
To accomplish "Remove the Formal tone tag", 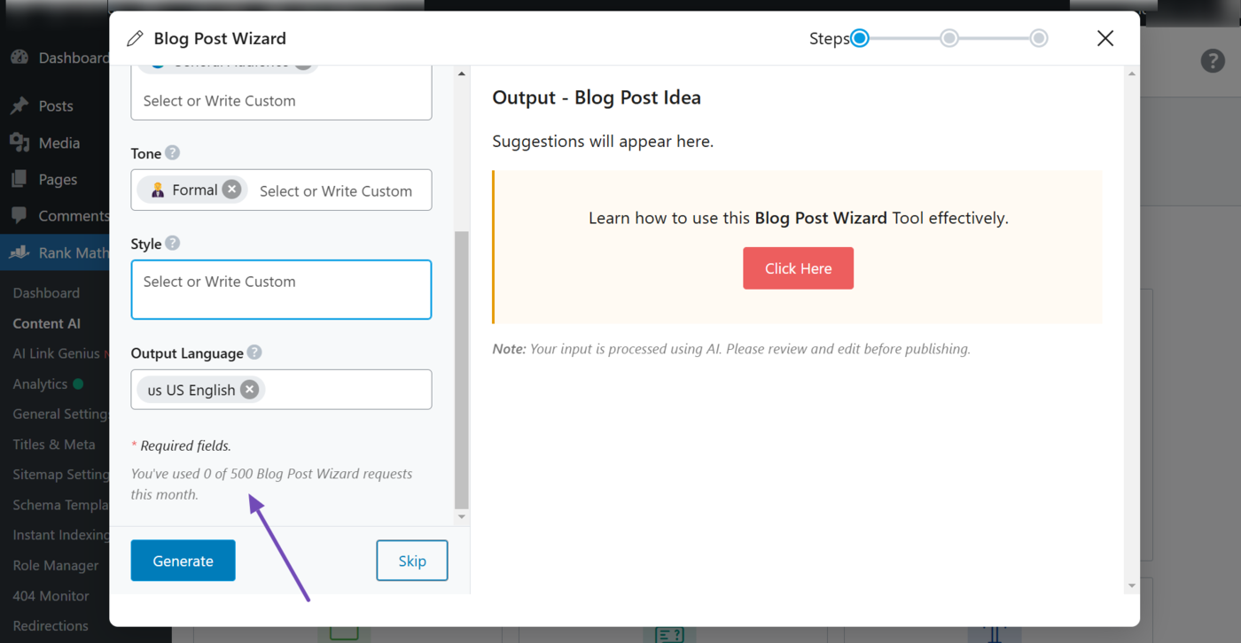I will (x=231, y=190).
